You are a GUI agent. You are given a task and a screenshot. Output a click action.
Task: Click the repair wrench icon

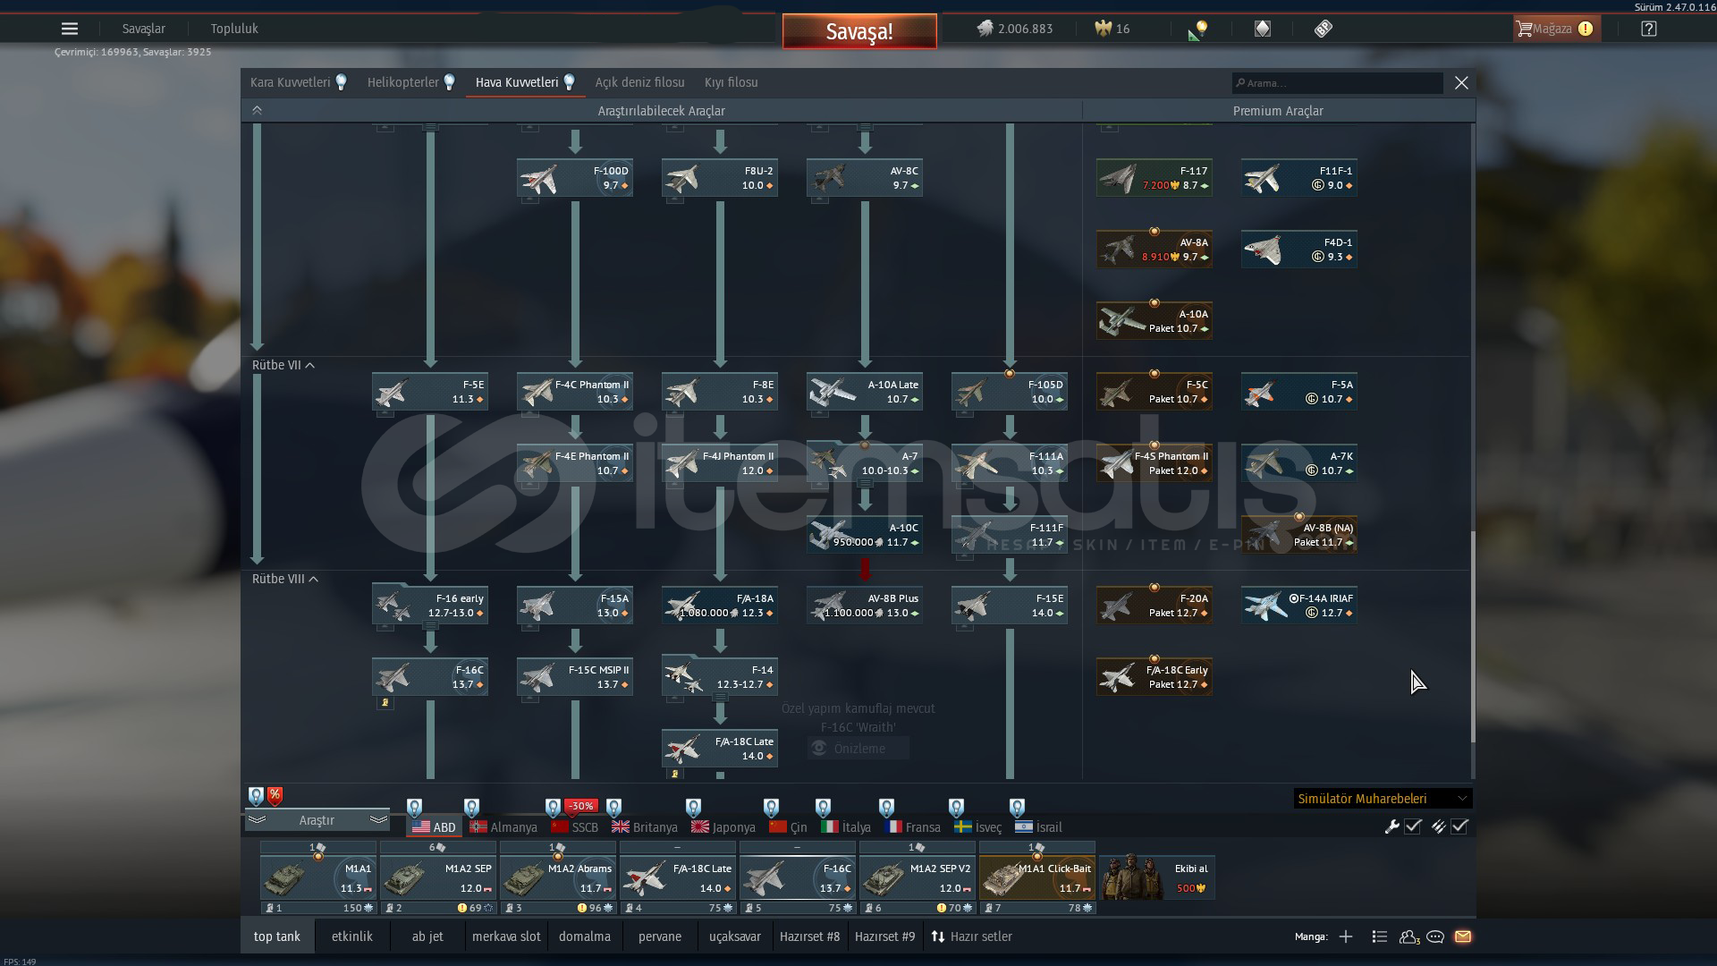click(1391, 826)
